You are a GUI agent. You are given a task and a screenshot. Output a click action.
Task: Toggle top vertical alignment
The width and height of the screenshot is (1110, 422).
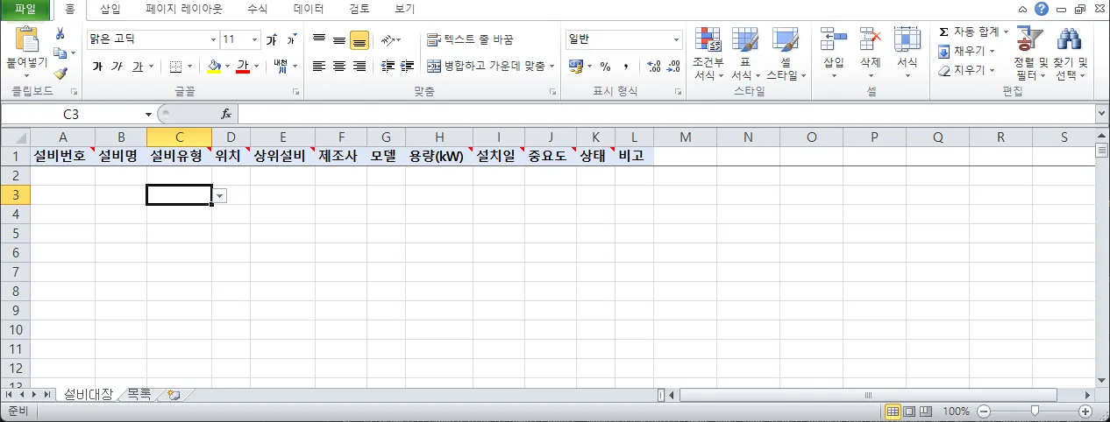[x=319, y=40]
